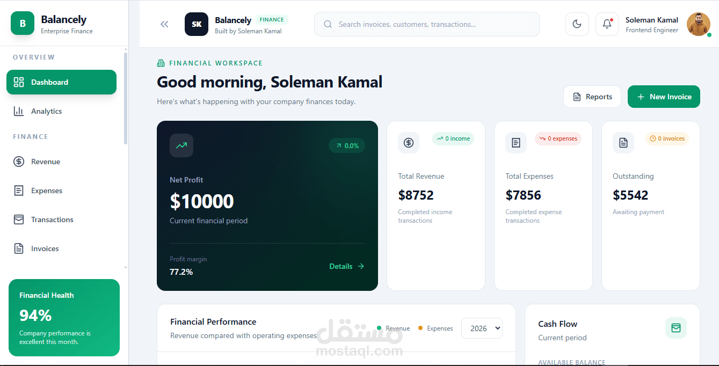Click the Soleman Kamal profile avatar
Image resolution: width=719 pixels, height=366 pixels.
tap(699, 24)
